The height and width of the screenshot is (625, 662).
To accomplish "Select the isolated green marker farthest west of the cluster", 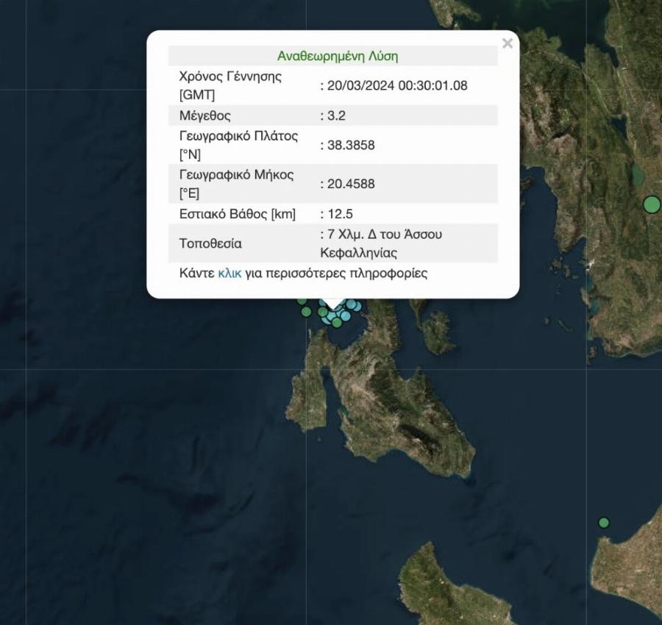I will pyautogui.click(x=306, y=312).
